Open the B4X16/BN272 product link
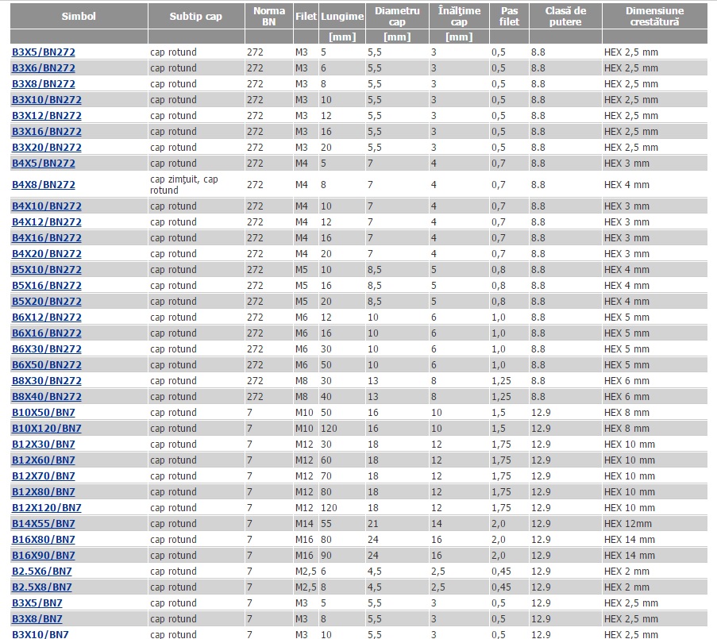 click(x=47, y=238)
